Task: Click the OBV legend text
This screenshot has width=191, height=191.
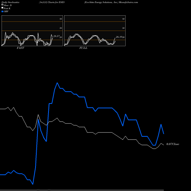Action: [6, 11]
